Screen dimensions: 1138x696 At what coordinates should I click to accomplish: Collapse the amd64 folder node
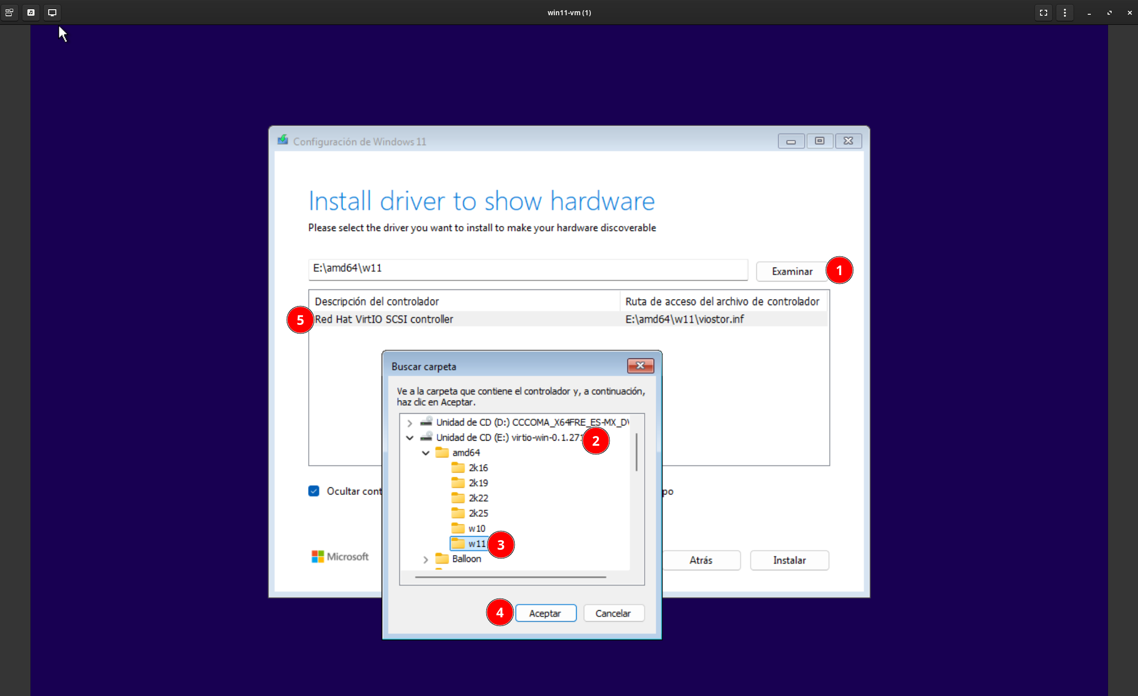[426, 453]
